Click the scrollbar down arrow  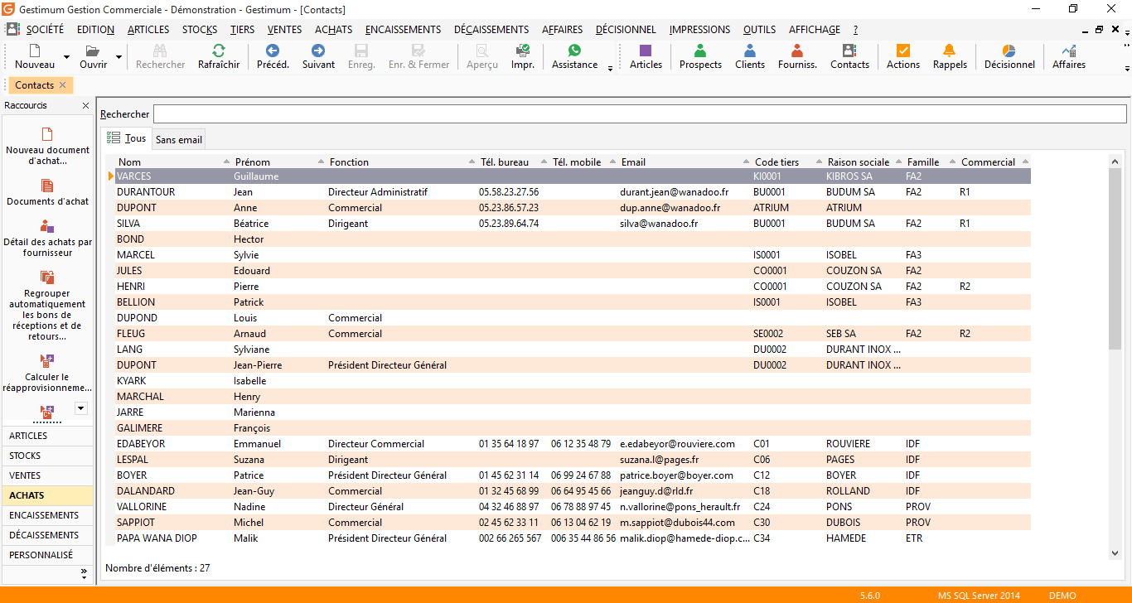[x=1115, y=552]
